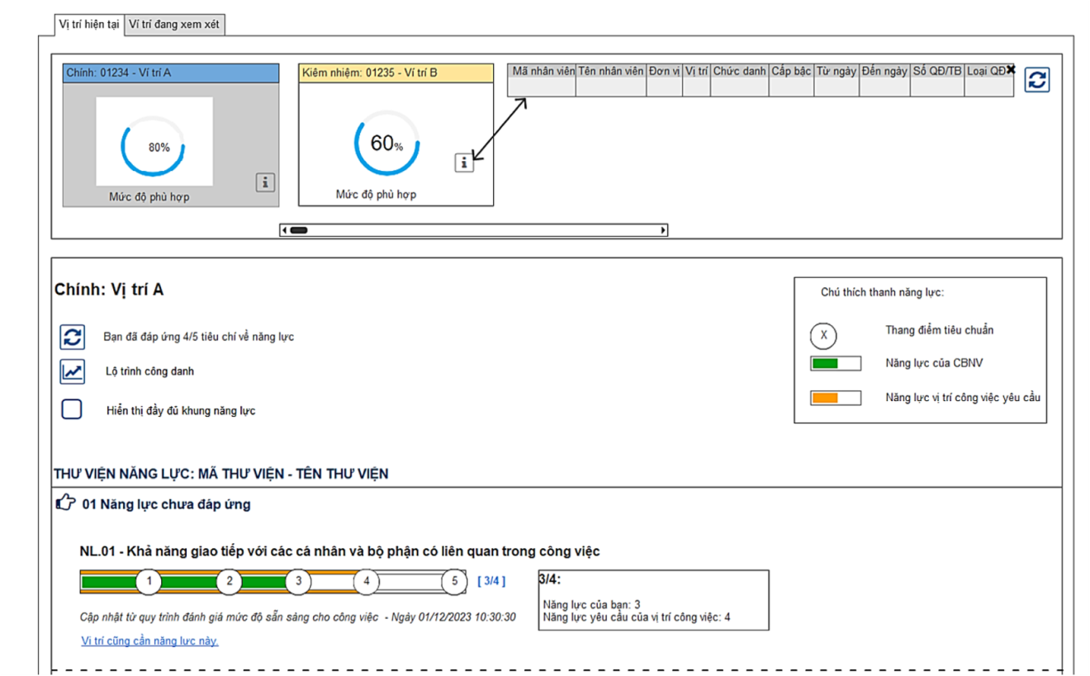Click the circled X legend icon
1090x676 pixels.
823,336
